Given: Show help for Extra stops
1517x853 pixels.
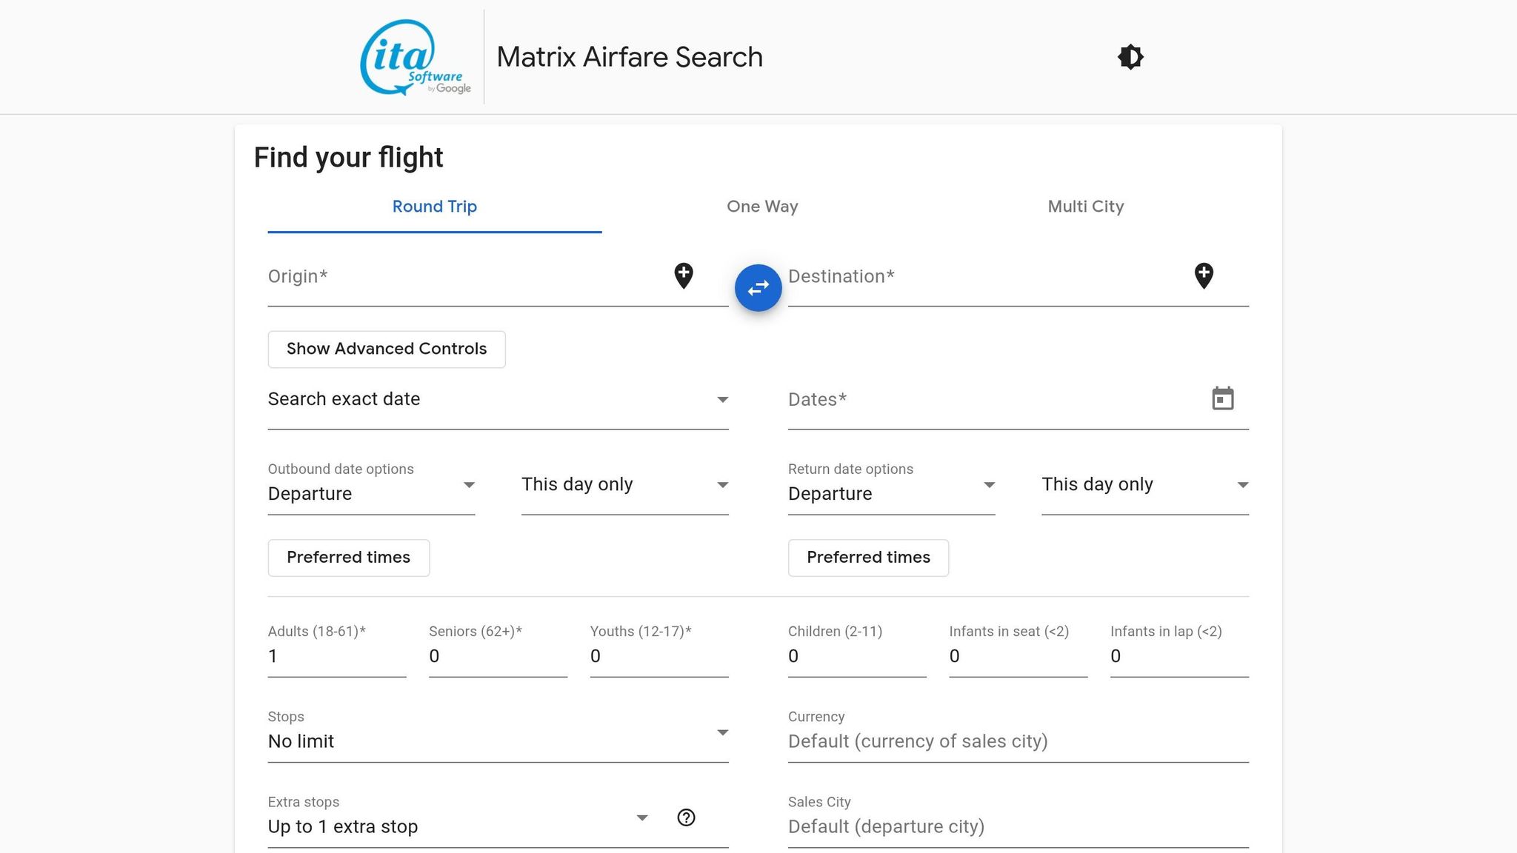Looking at the screenshot, I should click(x=686, y=817).
